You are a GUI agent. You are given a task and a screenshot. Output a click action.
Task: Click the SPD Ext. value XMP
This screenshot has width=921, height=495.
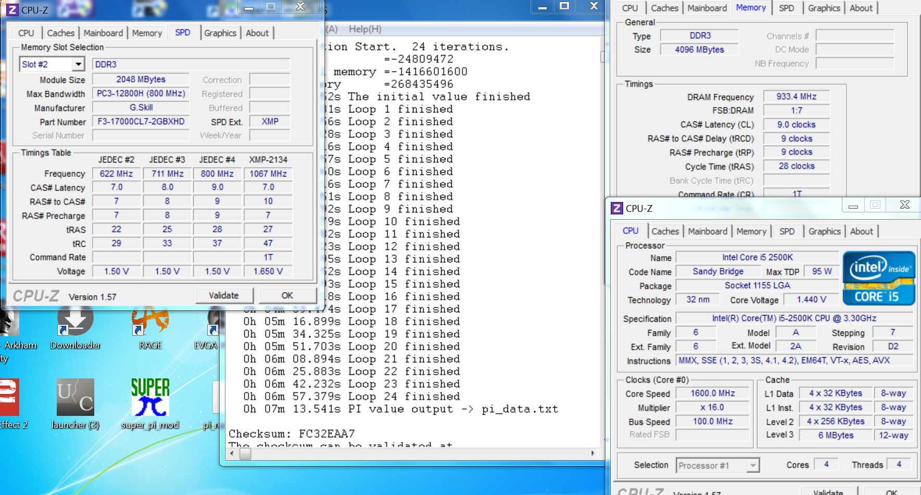click(x=270, y=121)
